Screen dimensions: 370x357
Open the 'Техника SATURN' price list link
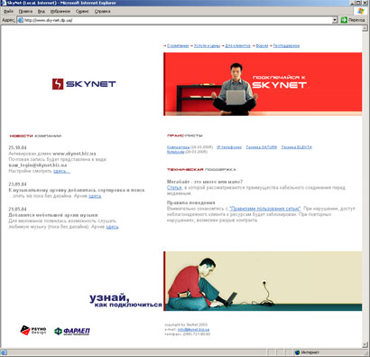coord(261,147)
